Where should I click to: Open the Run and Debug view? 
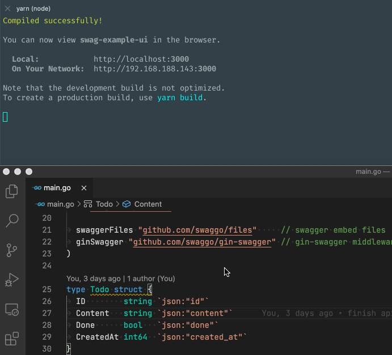(12, 280)
